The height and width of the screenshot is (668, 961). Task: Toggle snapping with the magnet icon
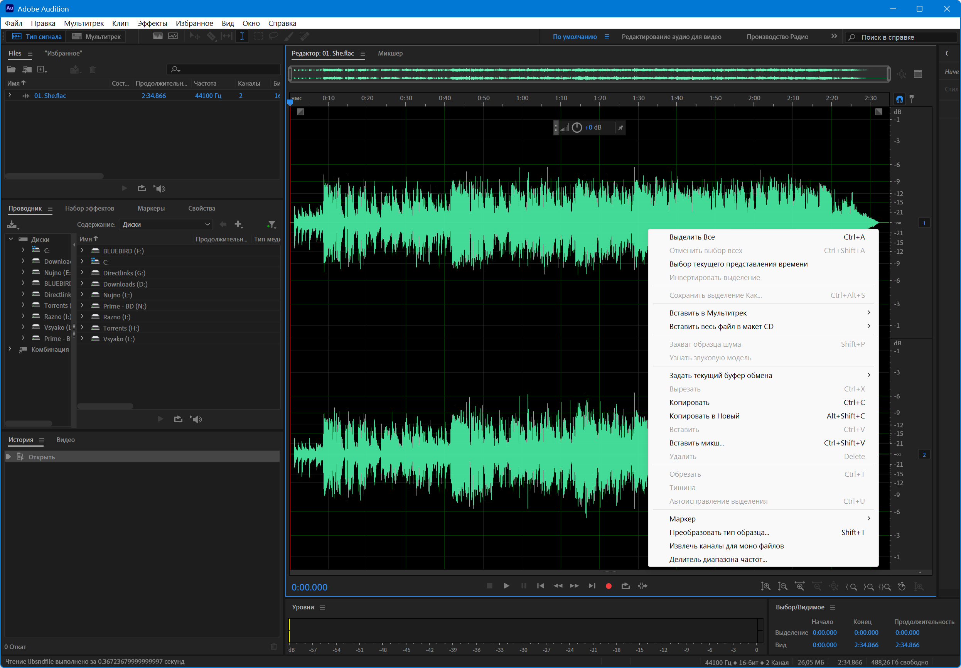900,99
